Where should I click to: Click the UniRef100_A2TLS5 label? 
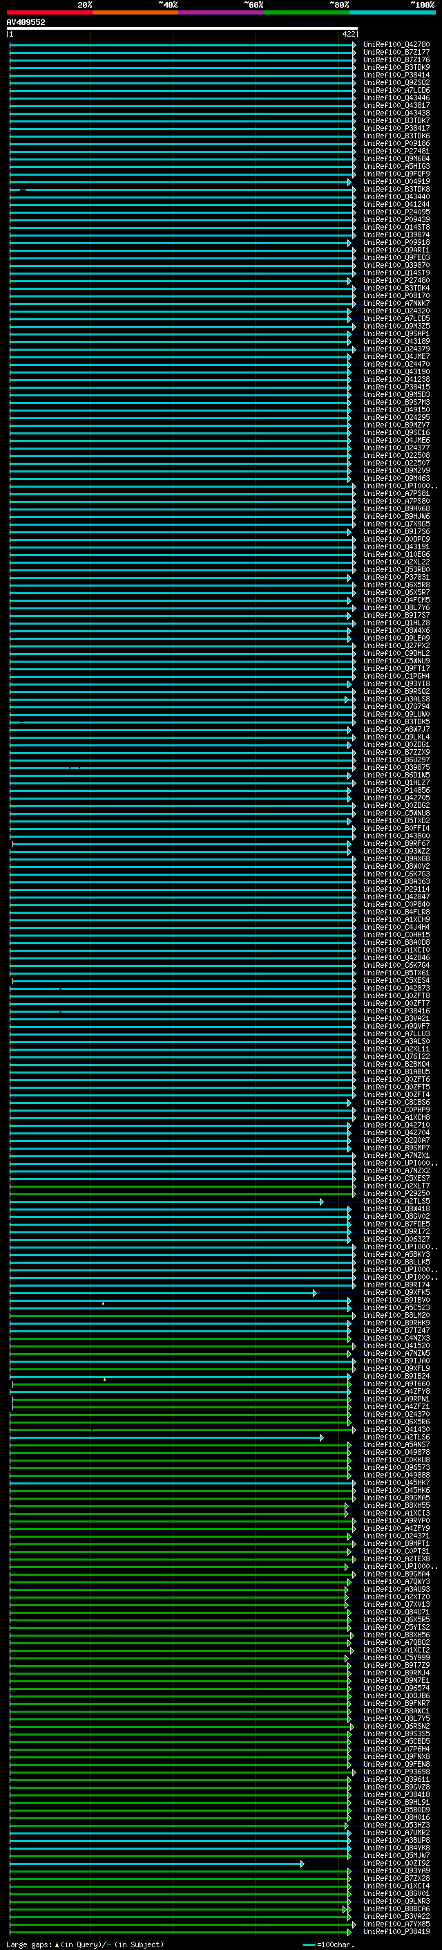[396, 1202]
